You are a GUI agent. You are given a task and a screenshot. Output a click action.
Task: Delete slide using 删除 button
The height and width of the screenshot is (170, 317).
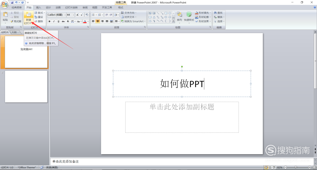[39, 21]
